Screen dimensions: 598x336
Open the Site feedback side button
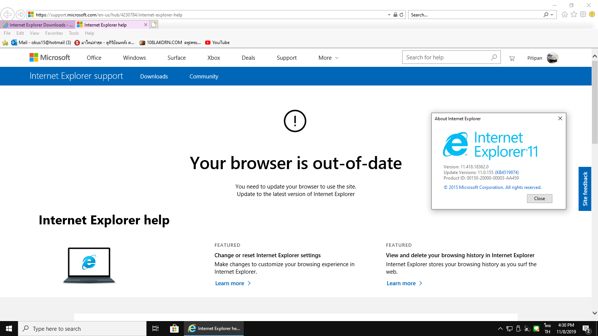click(x=585, y=189)
